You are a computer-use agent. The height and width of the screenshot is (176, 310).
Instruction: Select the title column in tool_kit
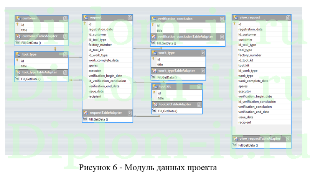(x=161, y=98)
